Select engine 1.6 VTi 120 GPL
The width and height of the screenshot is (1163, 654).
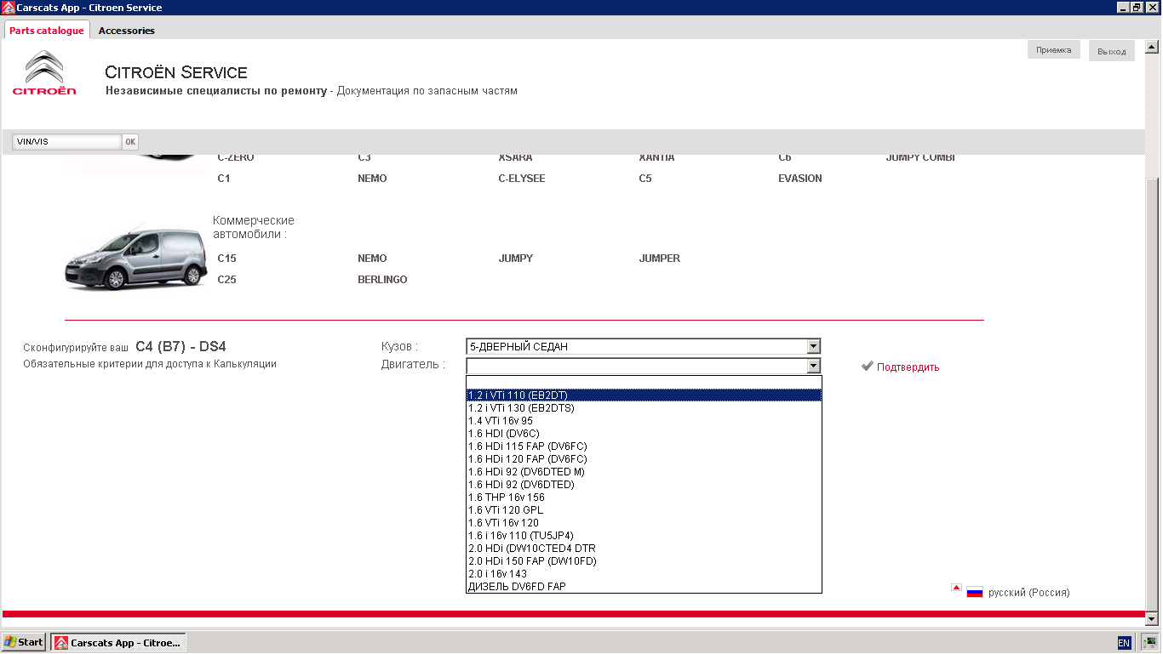pyautogui.click(x=644, y=510)
